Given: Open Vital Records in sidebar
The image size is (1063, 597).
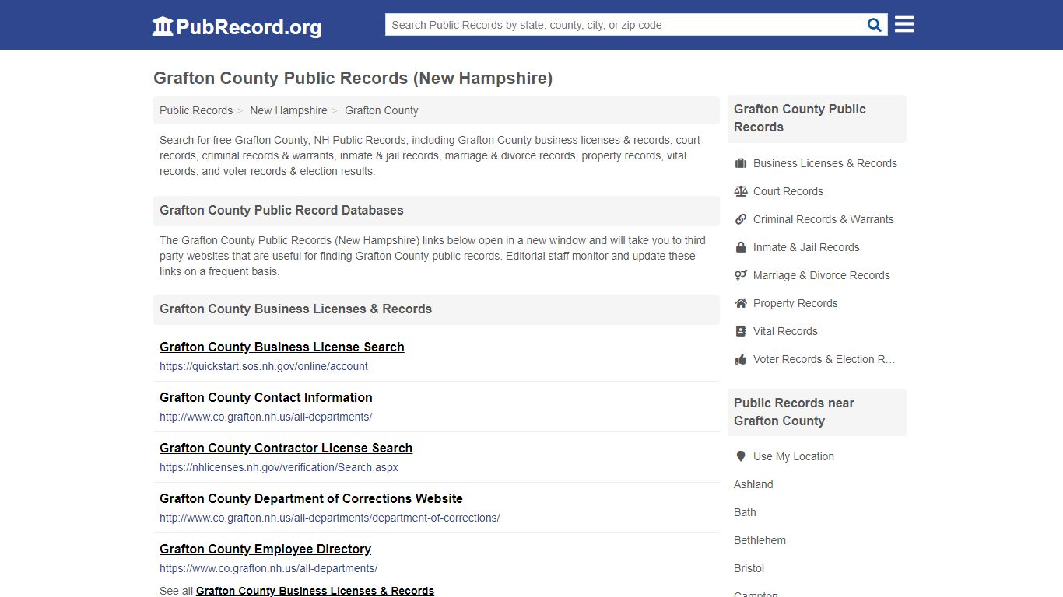Looking at the screenshot, I should point(785,331).
